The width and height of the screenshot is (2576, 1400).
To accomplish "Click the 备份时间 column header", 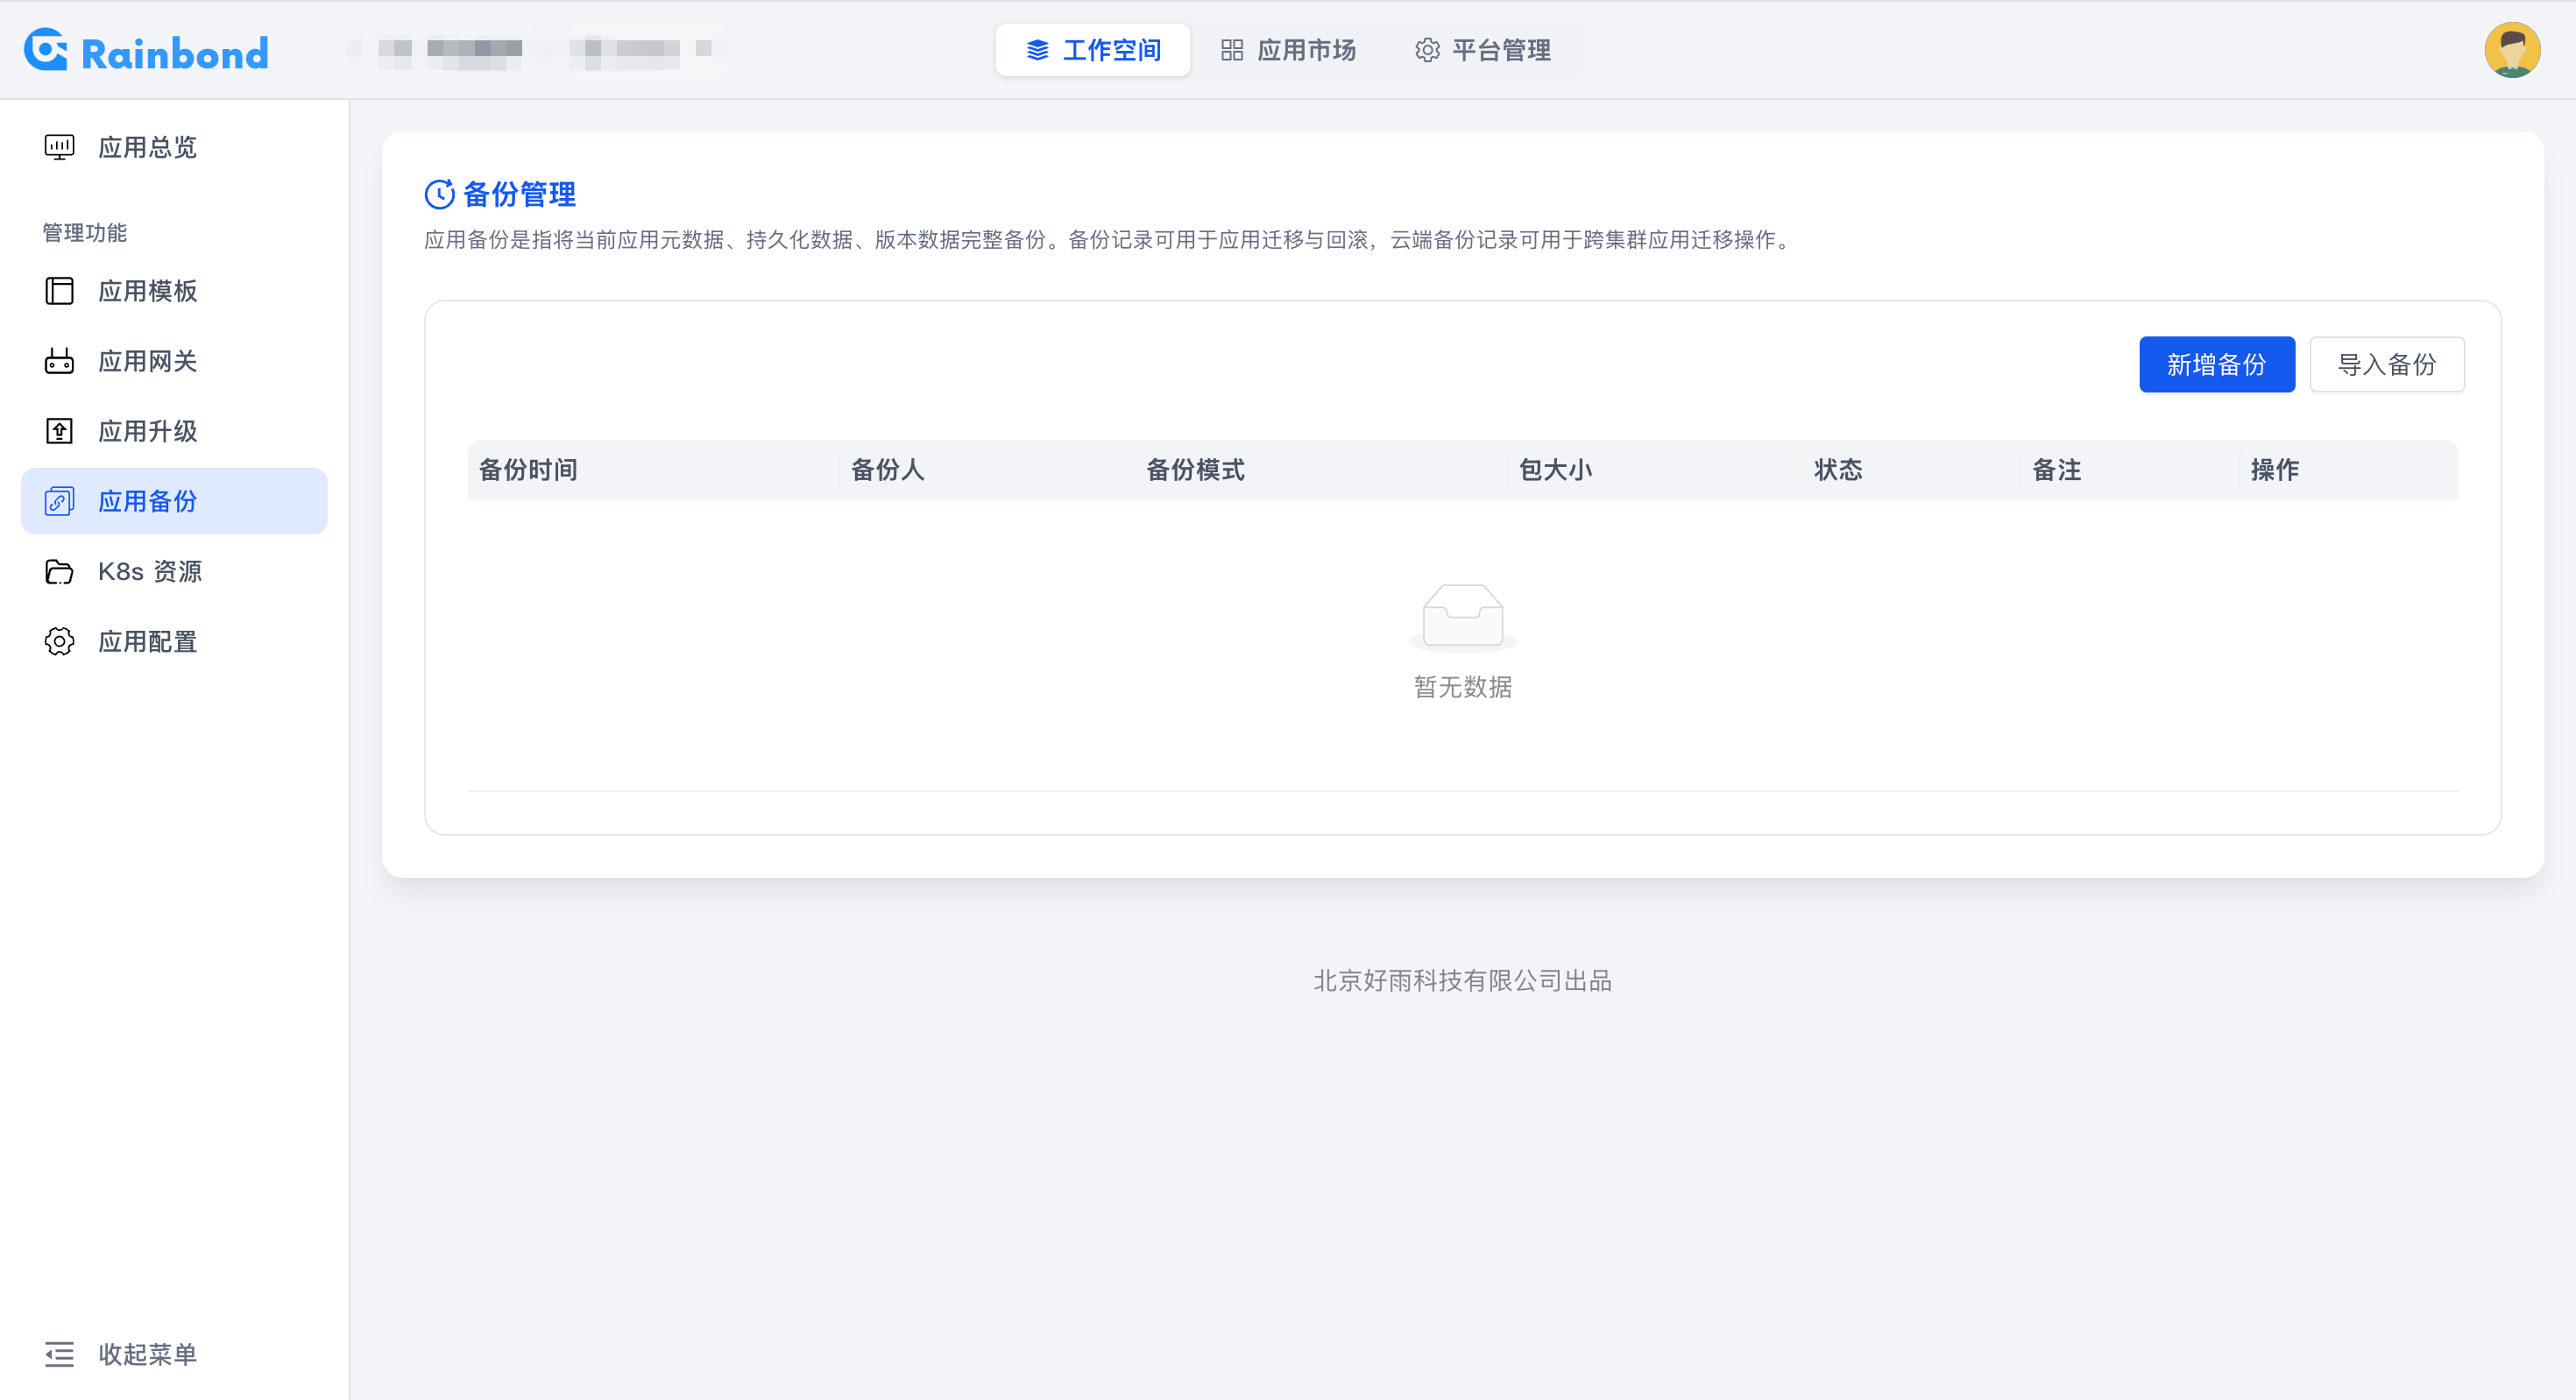I will click(x=528, y=469).
